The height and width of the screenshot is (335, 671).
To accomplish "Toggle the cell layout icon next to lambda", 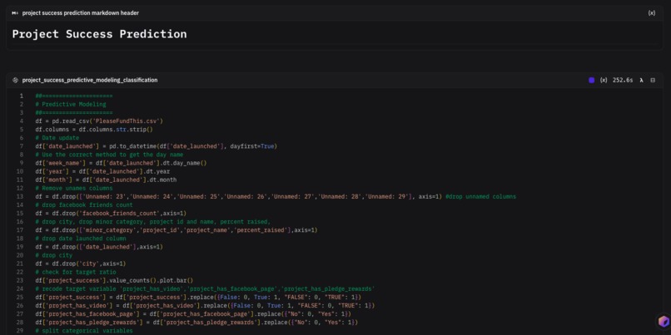I will click(x=653, y=80).
